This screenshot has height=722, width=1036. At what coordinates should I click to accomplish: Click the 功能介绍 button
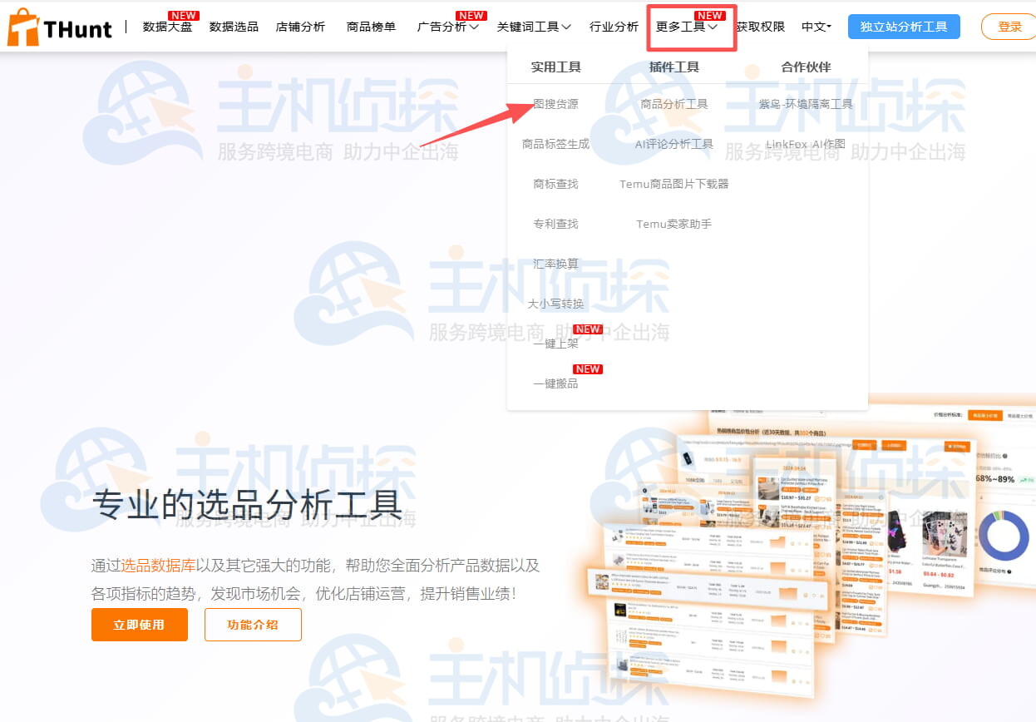pos(253,623)
